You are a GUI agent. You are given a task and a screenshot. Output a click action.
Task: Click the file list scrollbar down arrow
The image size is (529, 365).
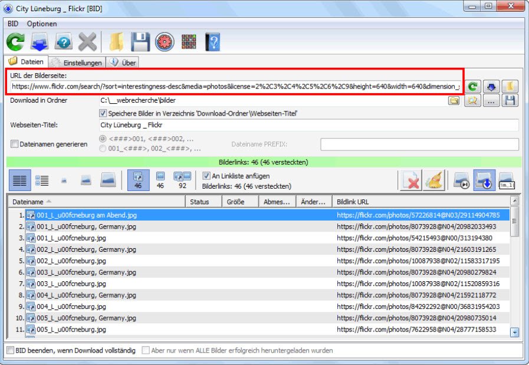click(x=514, y=333)
